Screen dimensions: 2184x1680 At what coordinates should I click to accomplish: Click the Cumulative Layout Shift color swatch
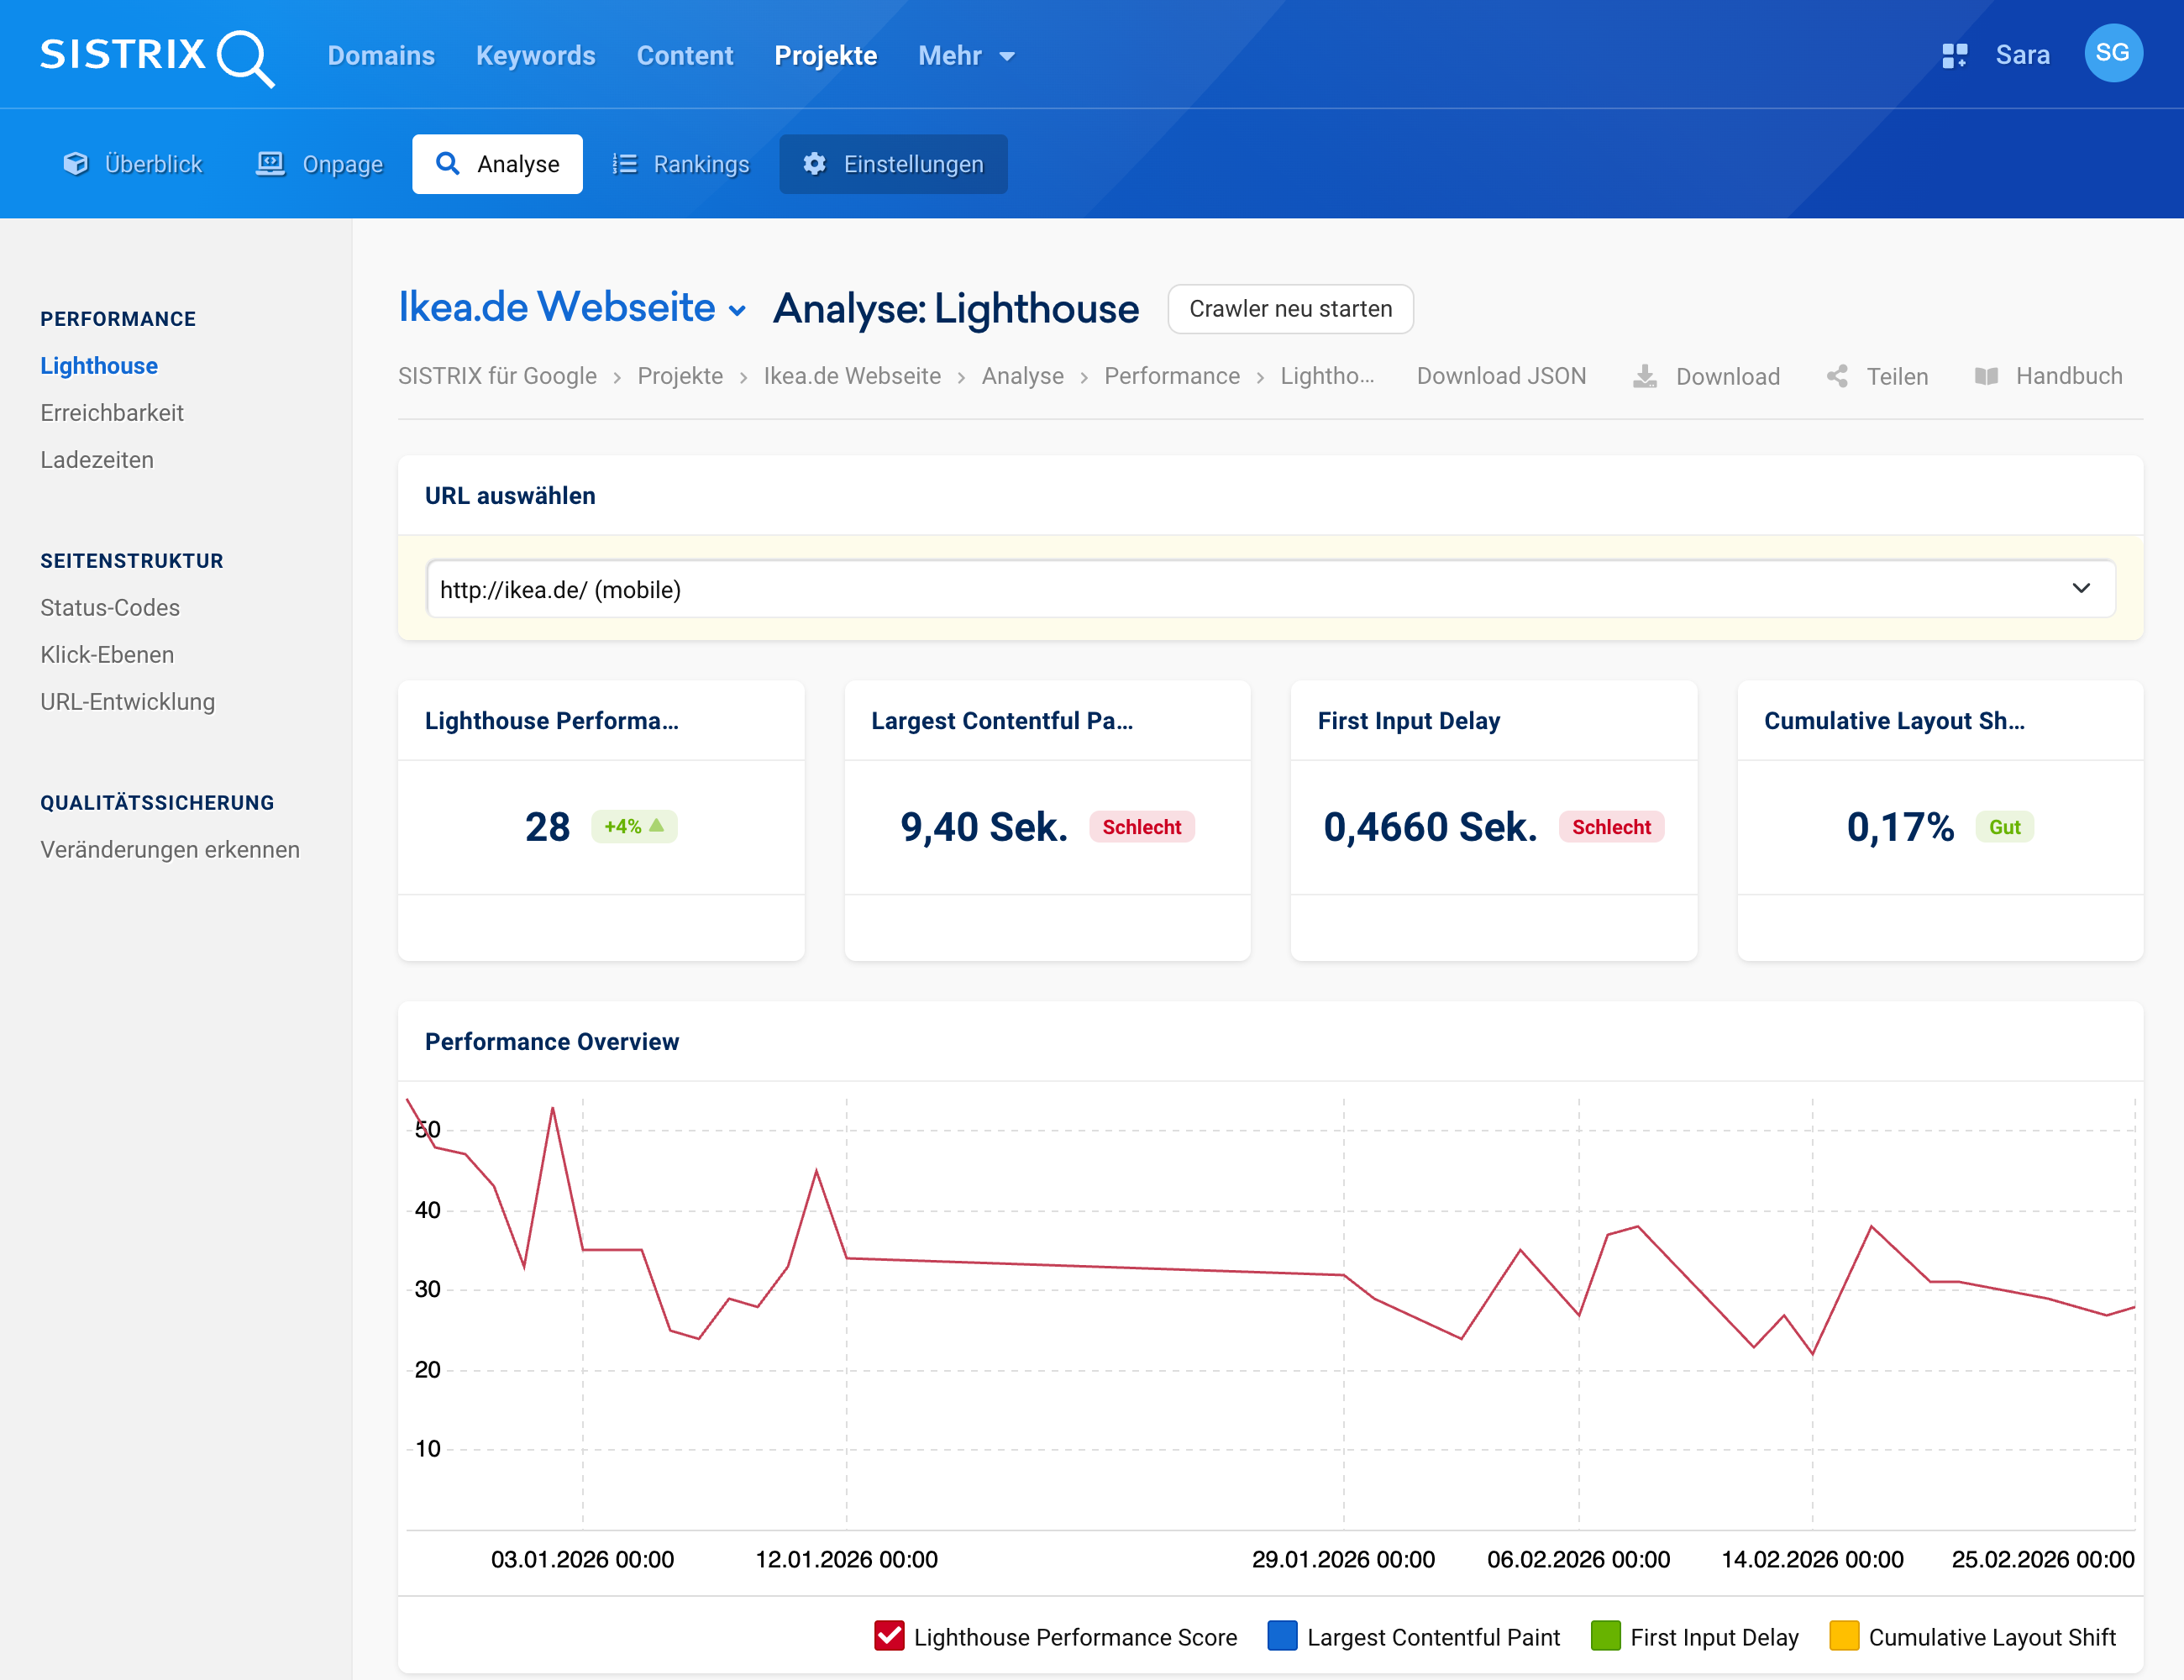point(1843,1637)
